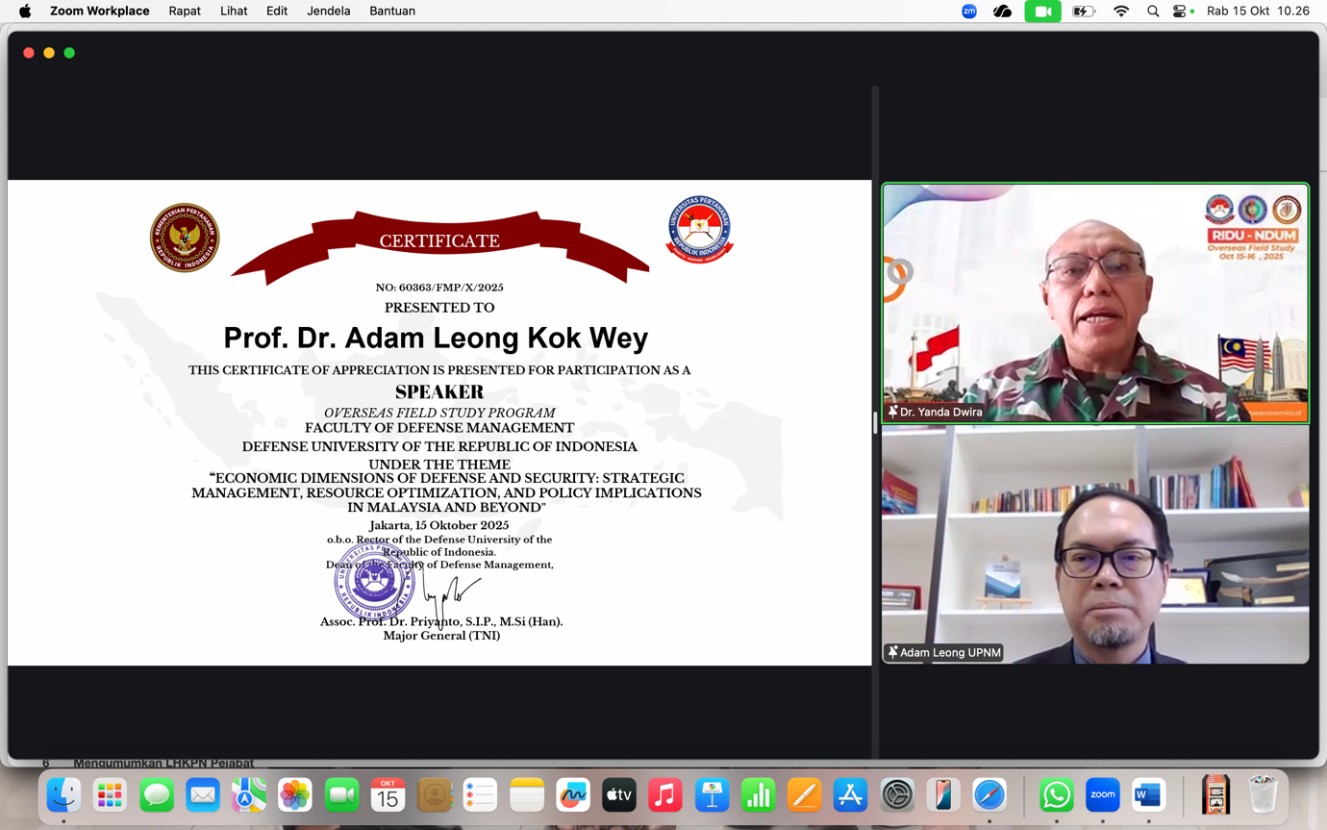
Task: Open Control Center in the menu bar
Action: pyautogui.click(x=1180, y=12)
